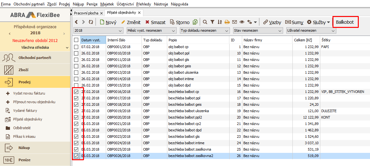This screenshot has height=166, width=370.
Task: Sort by Celkem [Kč] column header
Action: 306,40
